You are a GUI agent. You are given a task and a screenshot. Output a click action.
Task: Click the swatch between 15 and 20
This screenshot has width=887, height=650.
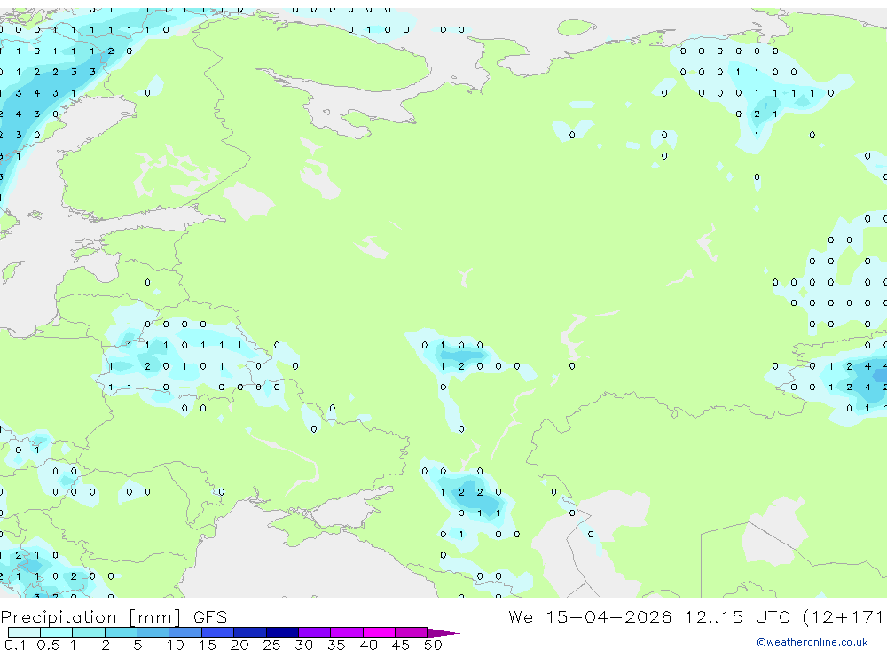pyautogui.click(x=218, y=632)
